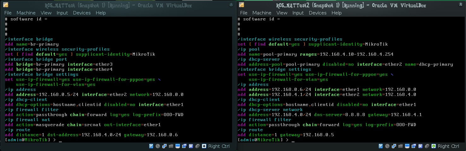Click the '/ip pool' line

pyautogui.click(x=249, y=49)
